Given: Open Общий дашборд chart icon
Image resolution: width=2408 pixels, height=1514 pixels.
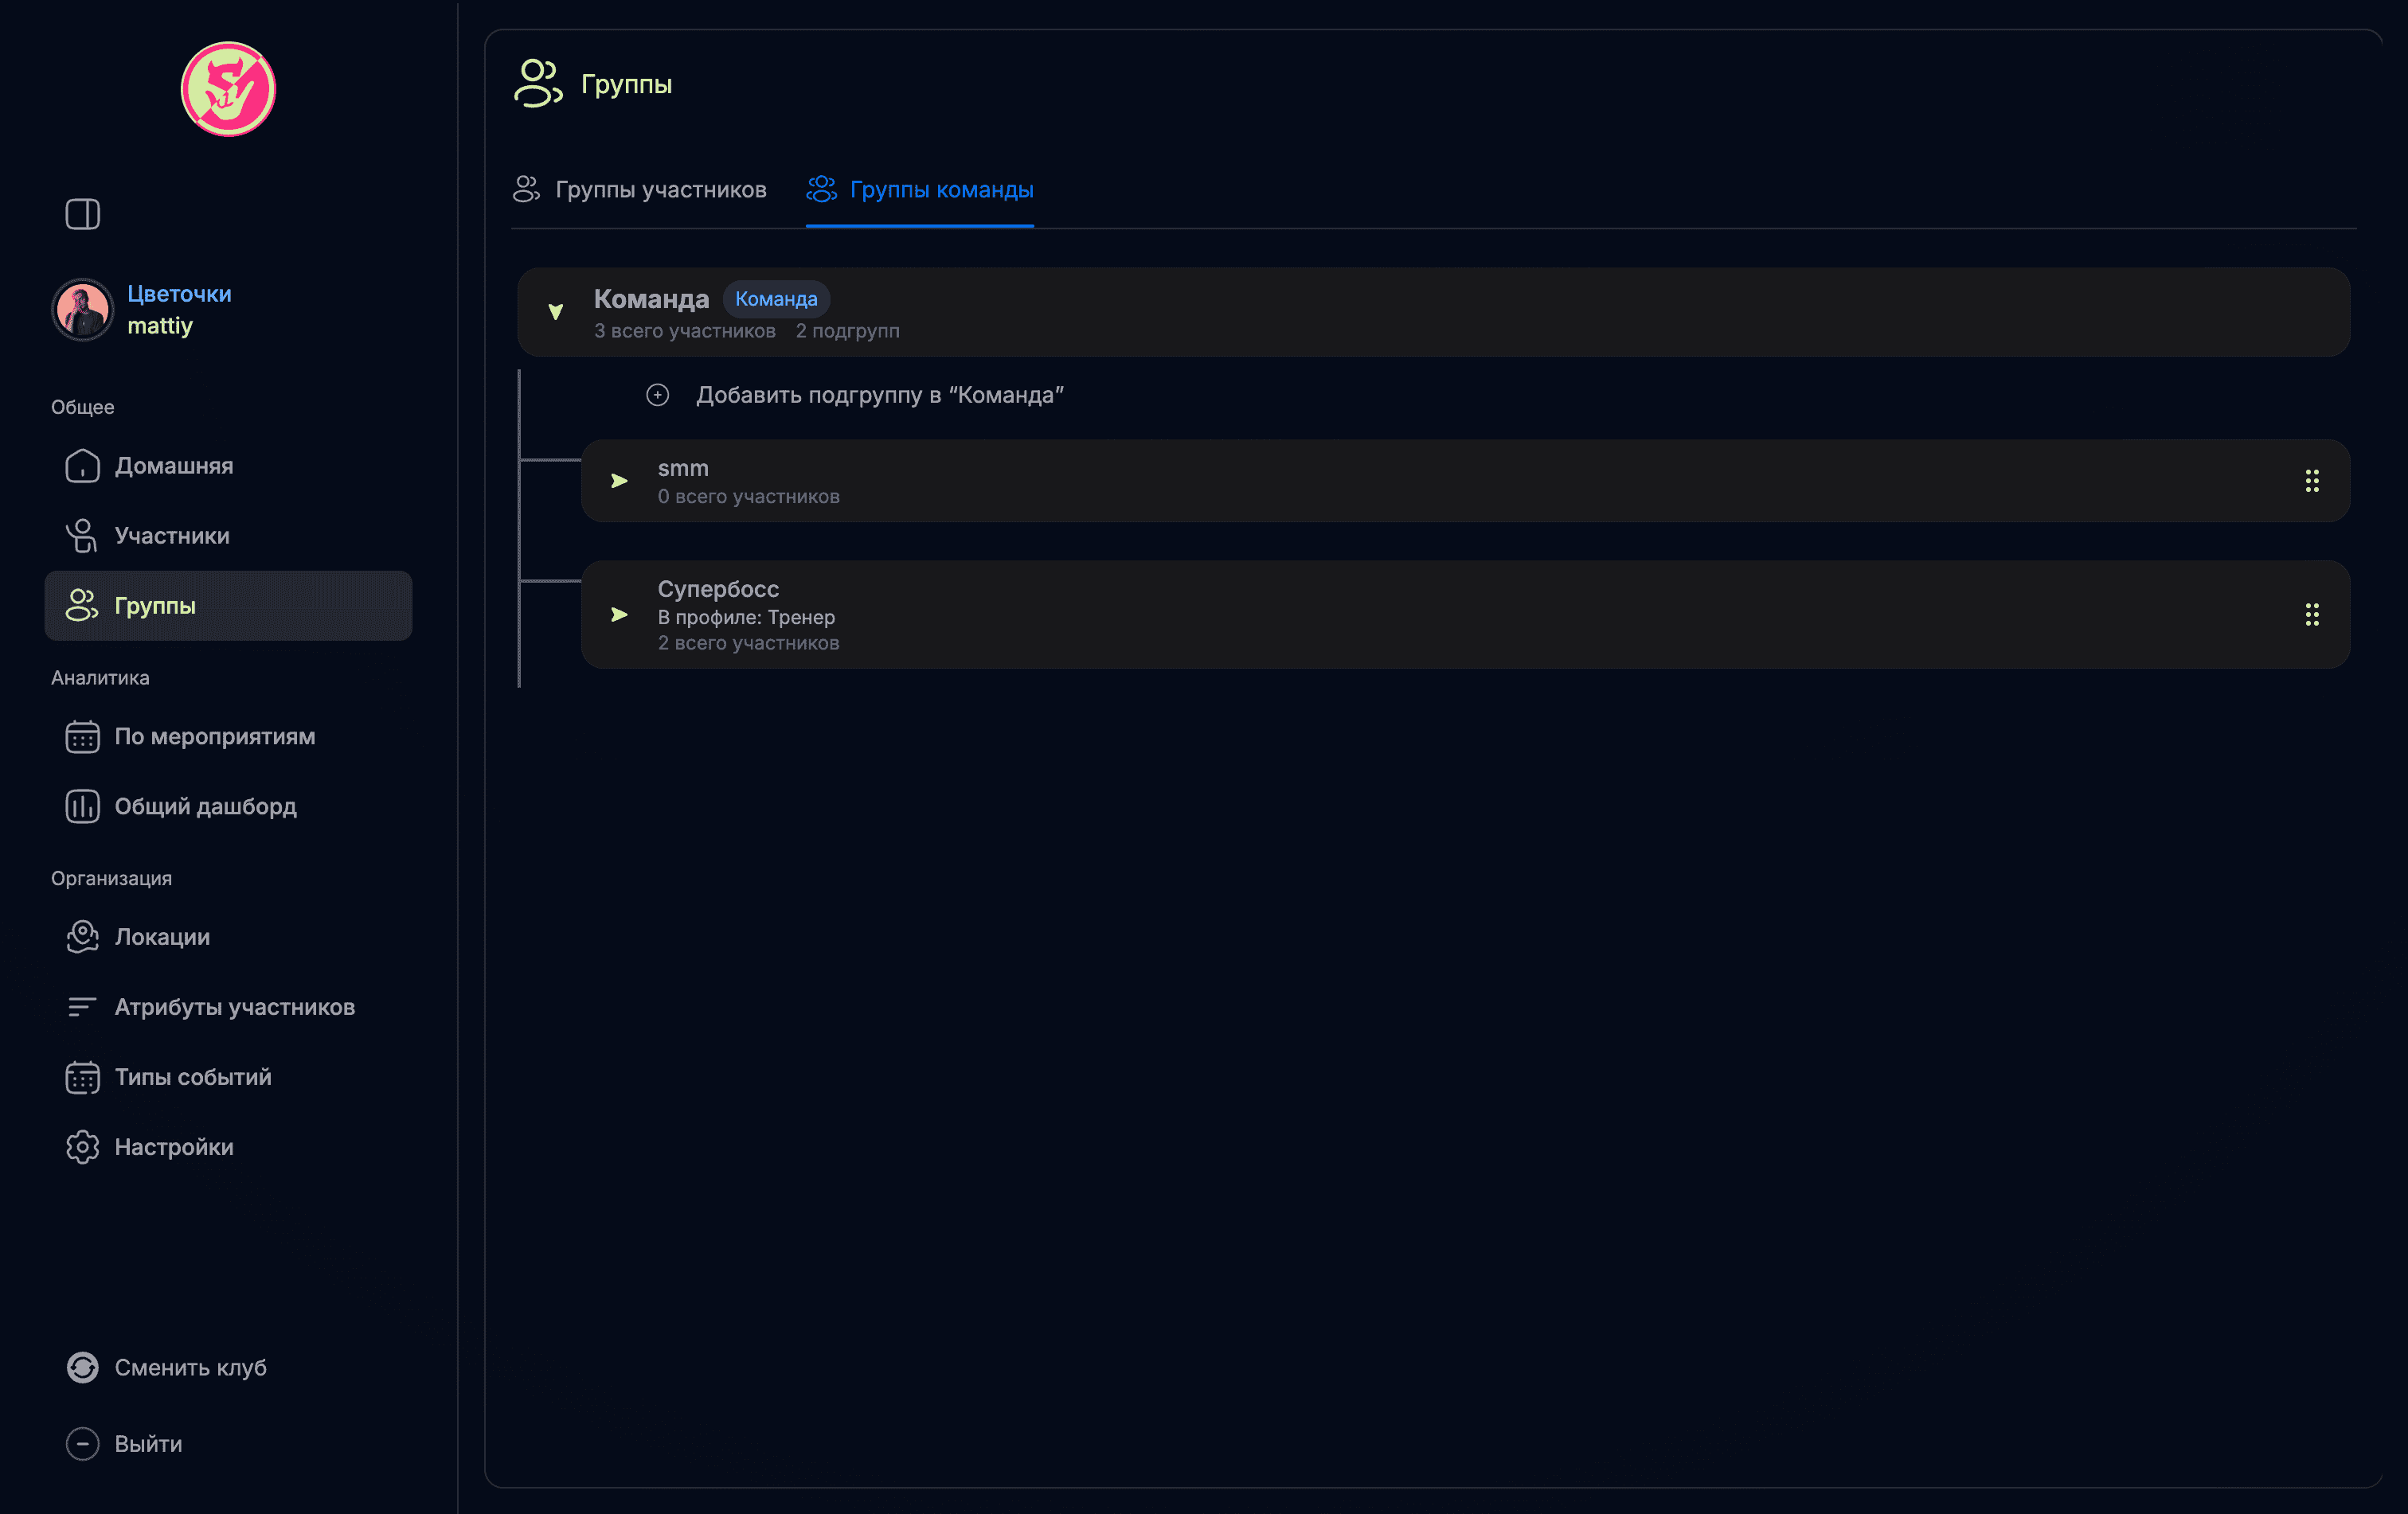Looking at the screenshot, I should [82, 806].
